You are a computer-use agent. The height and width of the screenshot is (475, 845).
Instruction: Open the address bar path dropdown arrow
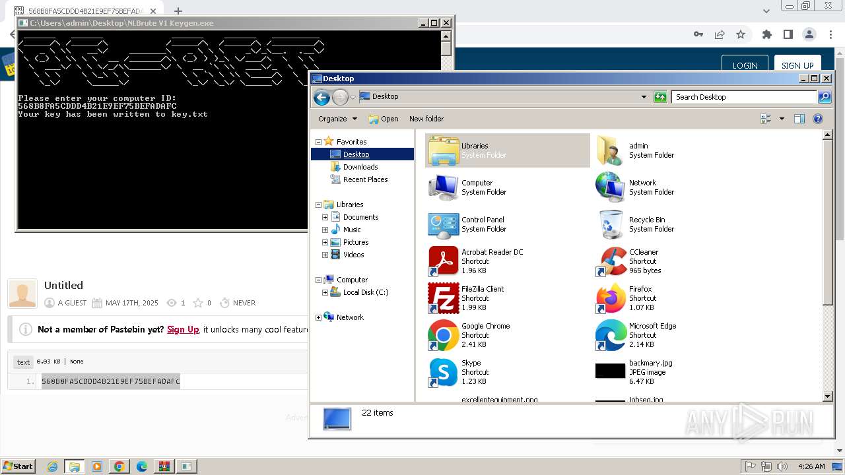[x=644, y=97]
